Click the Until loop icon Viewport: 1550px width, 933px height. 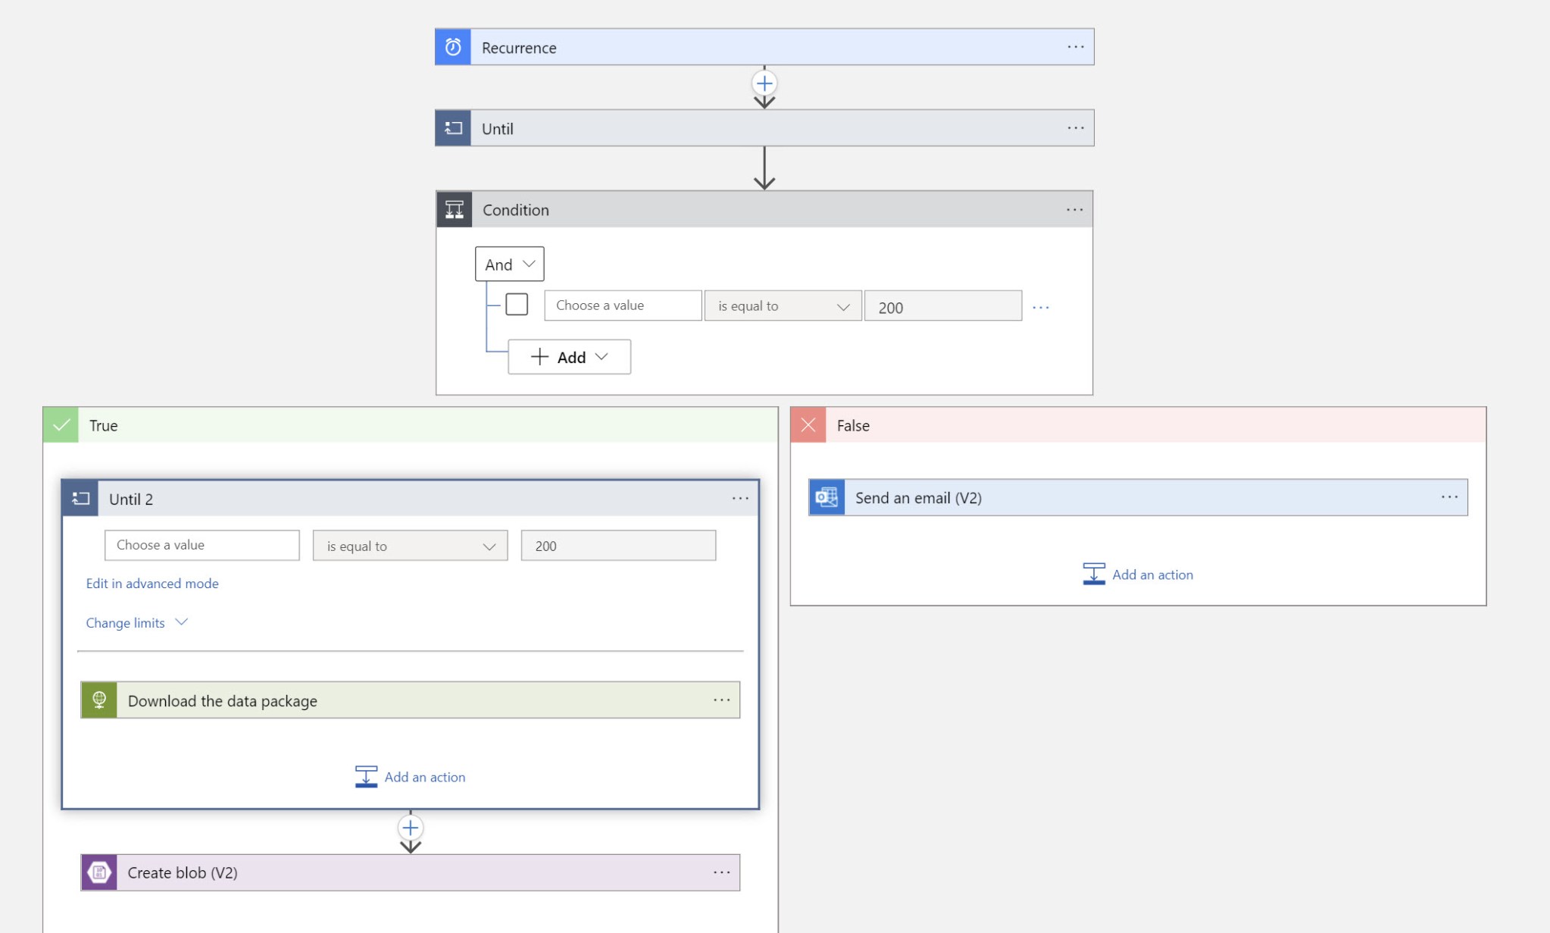452,127
